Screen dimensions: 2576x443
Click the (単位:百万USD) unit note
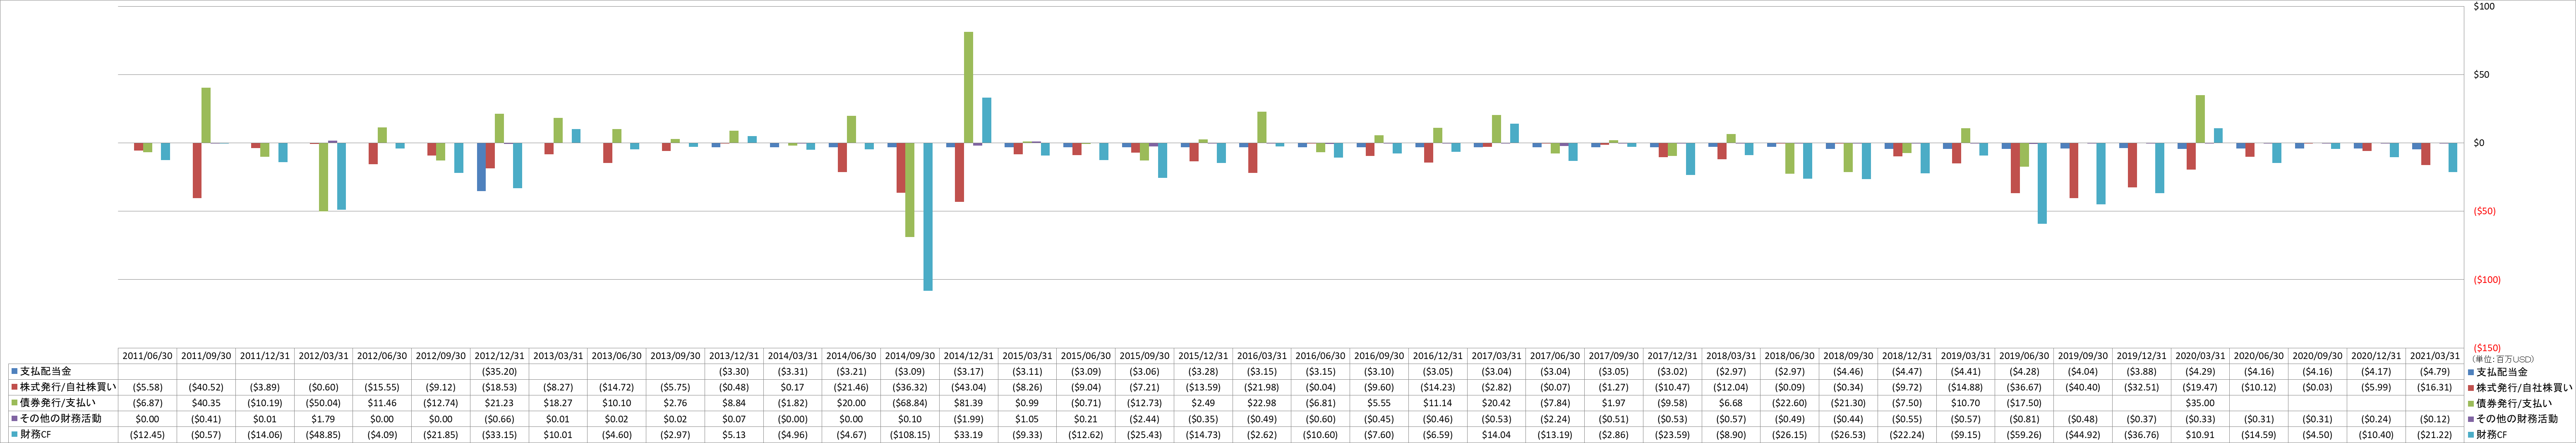click(2503, 359)
